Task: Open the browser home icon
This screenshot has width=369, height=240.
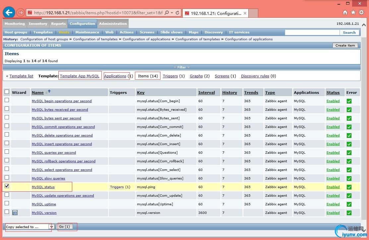Action: pyautogui.click(x=345, y=13)
